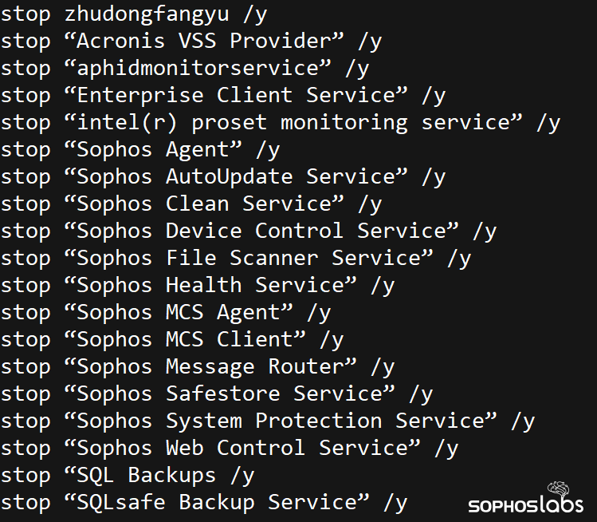Click "intel(r) proset monitoring service" line
The width and height of the screenshot is (597, 522).
point(281,122)
